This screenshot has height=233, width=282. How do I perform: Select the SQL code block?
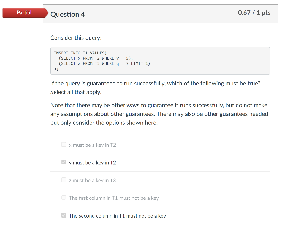(160, 61)
